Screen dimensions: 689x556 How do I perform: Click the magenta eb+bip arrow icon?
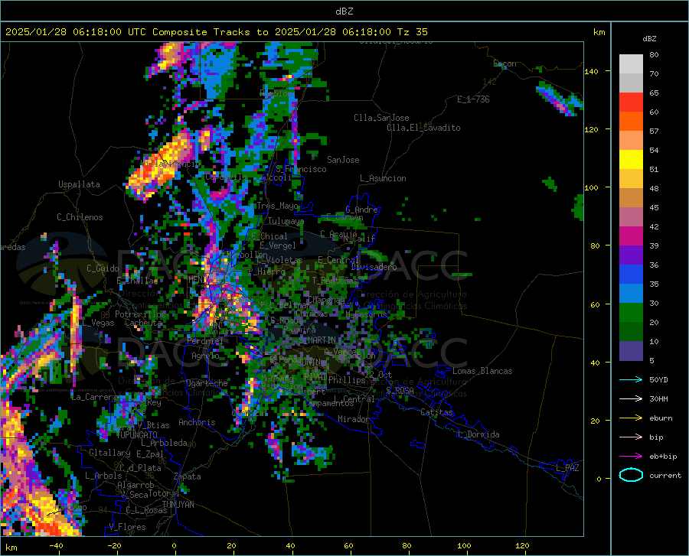coord(631,457)
